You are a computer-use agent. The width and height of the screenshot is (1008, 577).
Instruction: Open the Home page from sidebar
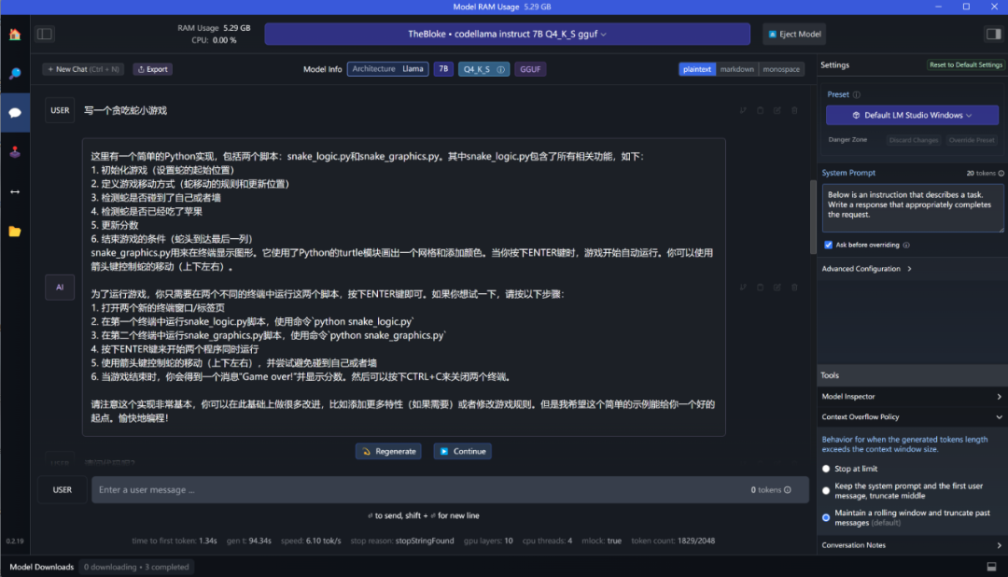pos(15,35)
